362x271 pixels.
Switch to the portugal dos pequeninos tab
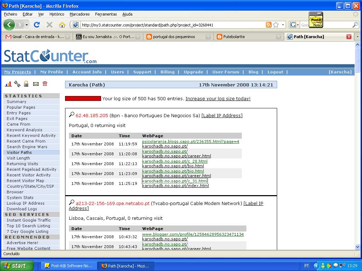(x=178, y=37)
